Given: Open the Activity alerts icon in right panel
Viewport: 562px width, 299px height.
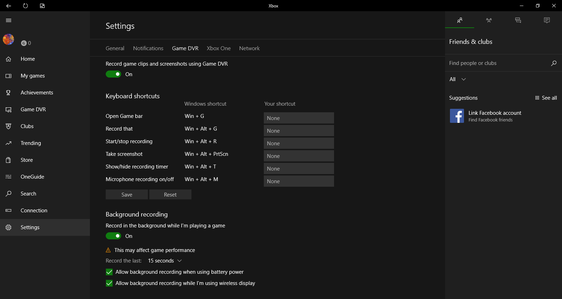Looking at the screenshot, I should click(x=547, y=20).
